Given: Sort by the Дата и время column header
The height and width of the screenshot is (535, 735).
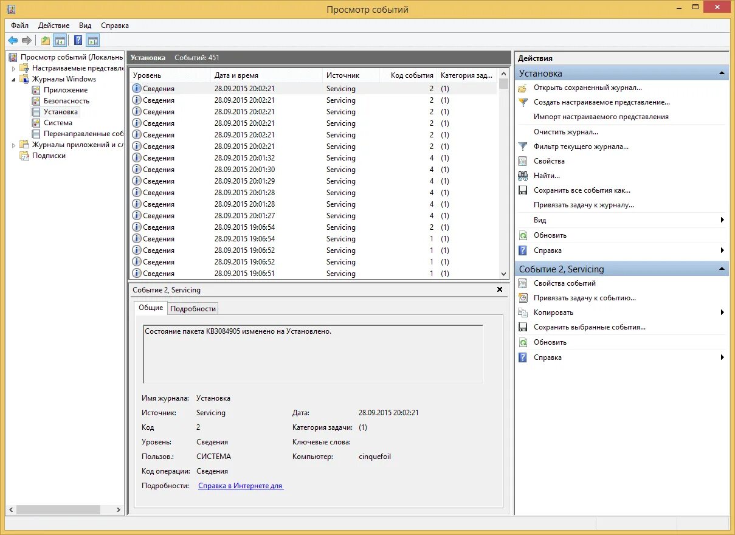Looking at the screenshot, I should pos(266,75).
